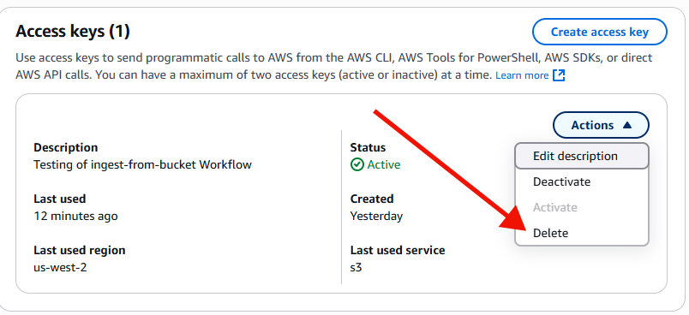Click the Yesterday created value
Image resolution: width=689 pixels, height=315 pixels.
pyautogui.click(x=376, y=216)
